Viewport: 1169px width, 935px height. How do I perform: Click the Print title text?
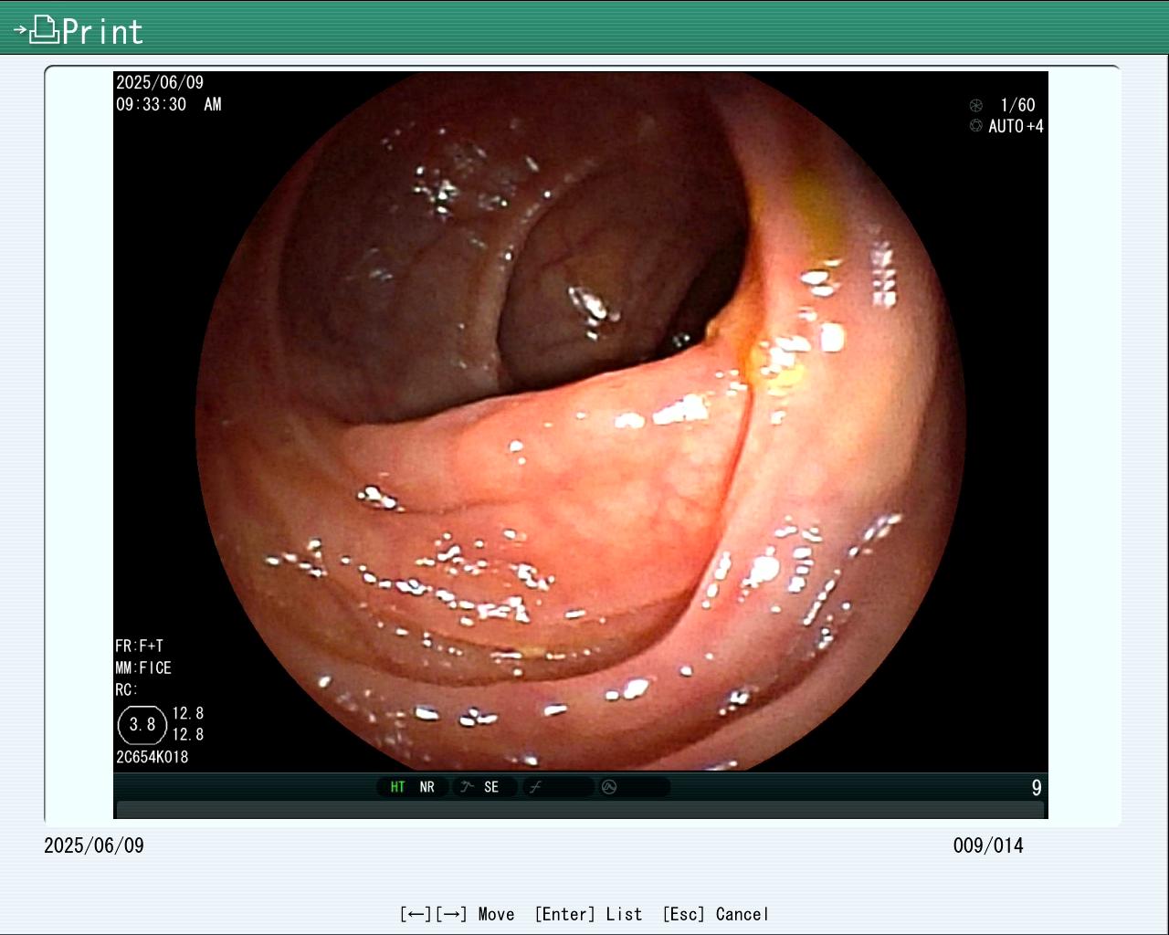click(102, 32)
